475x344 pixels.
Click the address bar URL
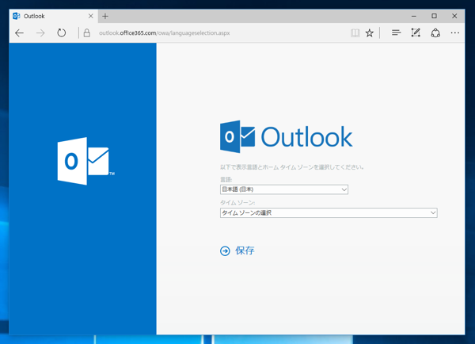coord(165,32)
